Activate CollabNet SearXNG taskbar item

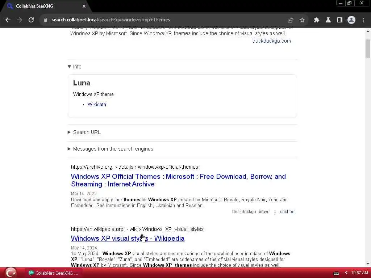click(x=53, y=273)
